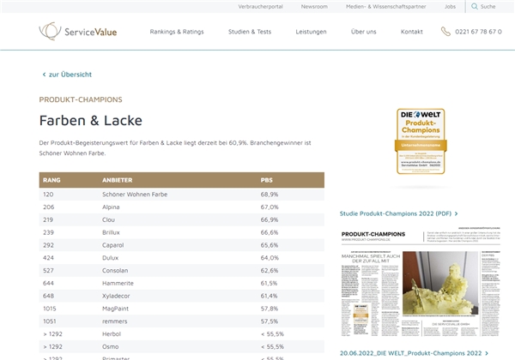Click the 61,5% PBS value
515x360 pixels.
pyautogui.click(x=269, y=283)
